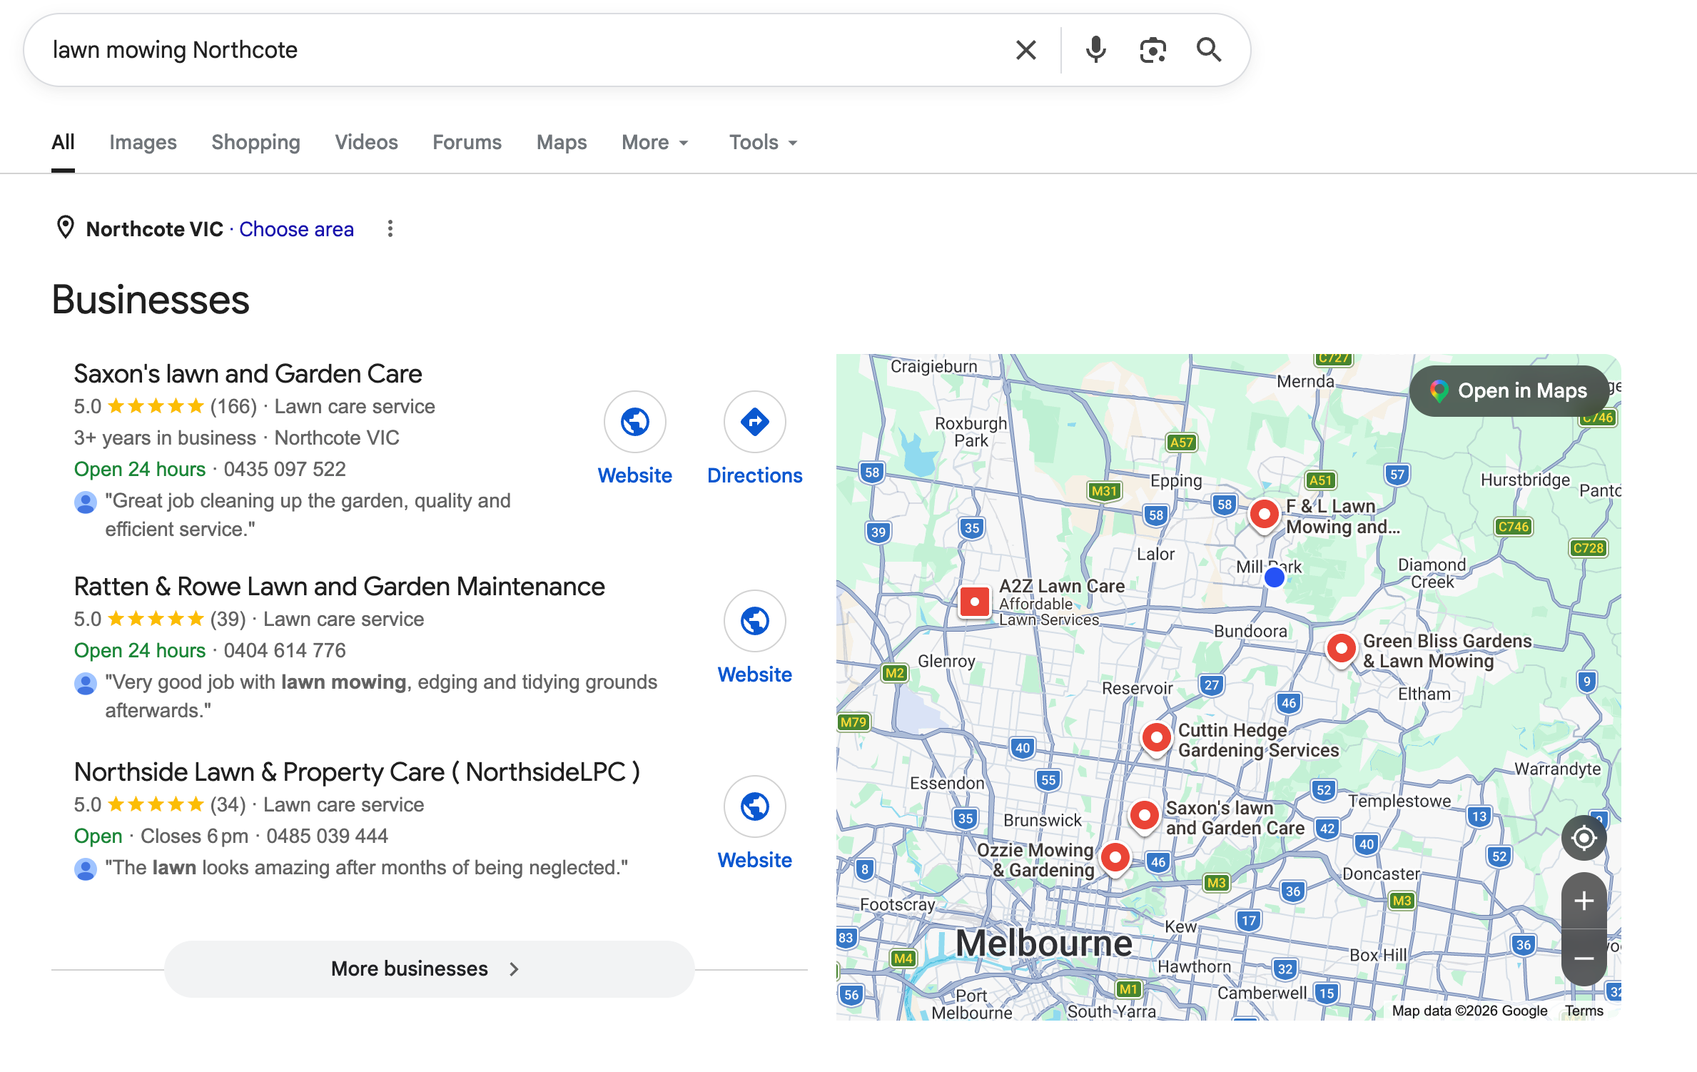Click the Terms link on the map
This screenshot has width=1697, height=1072.
point(1584,1011)
